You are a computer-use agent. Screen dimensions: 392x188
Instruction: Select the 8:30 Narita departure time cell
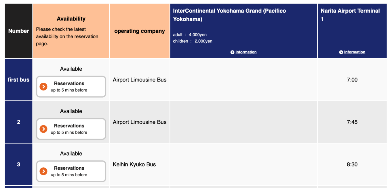click(x=352, y=164)
